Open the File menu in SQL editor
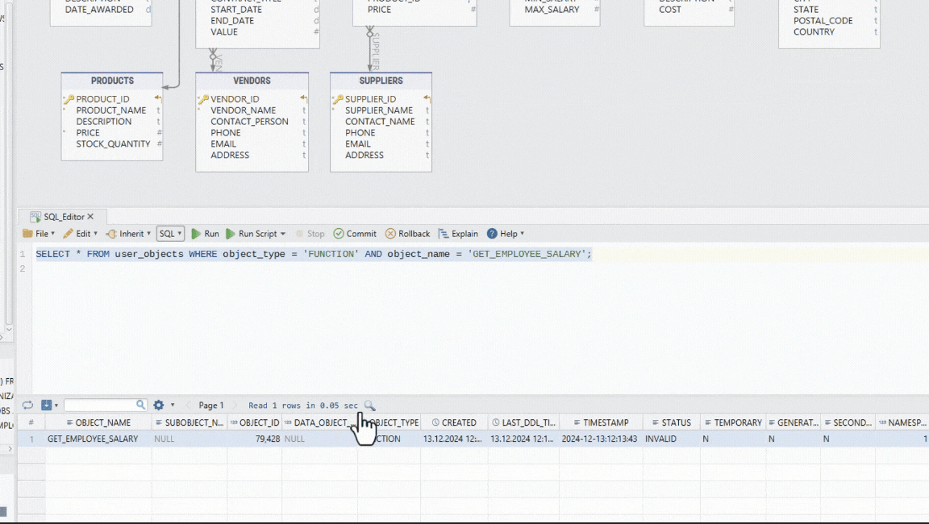Screen dimensions: 929x524 click(39, 234)
